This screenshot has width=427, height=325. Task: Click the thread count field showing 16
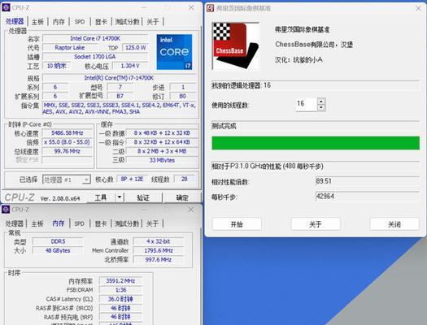[307, 105]
